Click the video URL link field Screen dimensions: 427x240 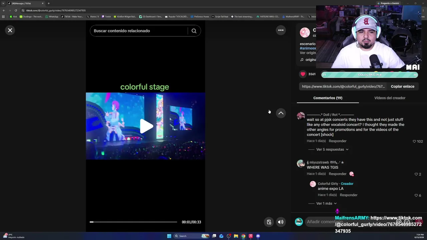point(343,87)
